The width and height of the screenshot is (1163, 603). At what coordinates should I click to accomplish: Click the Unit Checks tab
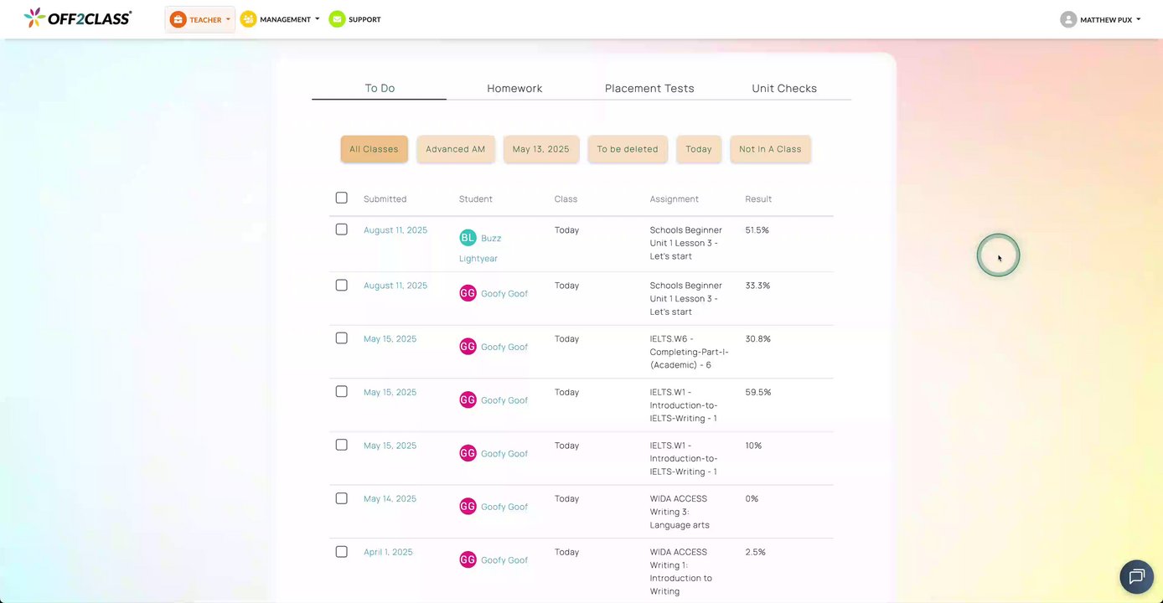(x=783, y=88)
